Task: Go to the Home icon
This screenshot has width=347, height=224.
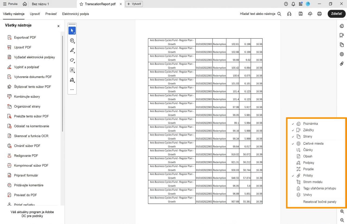Action: (25, 4)
